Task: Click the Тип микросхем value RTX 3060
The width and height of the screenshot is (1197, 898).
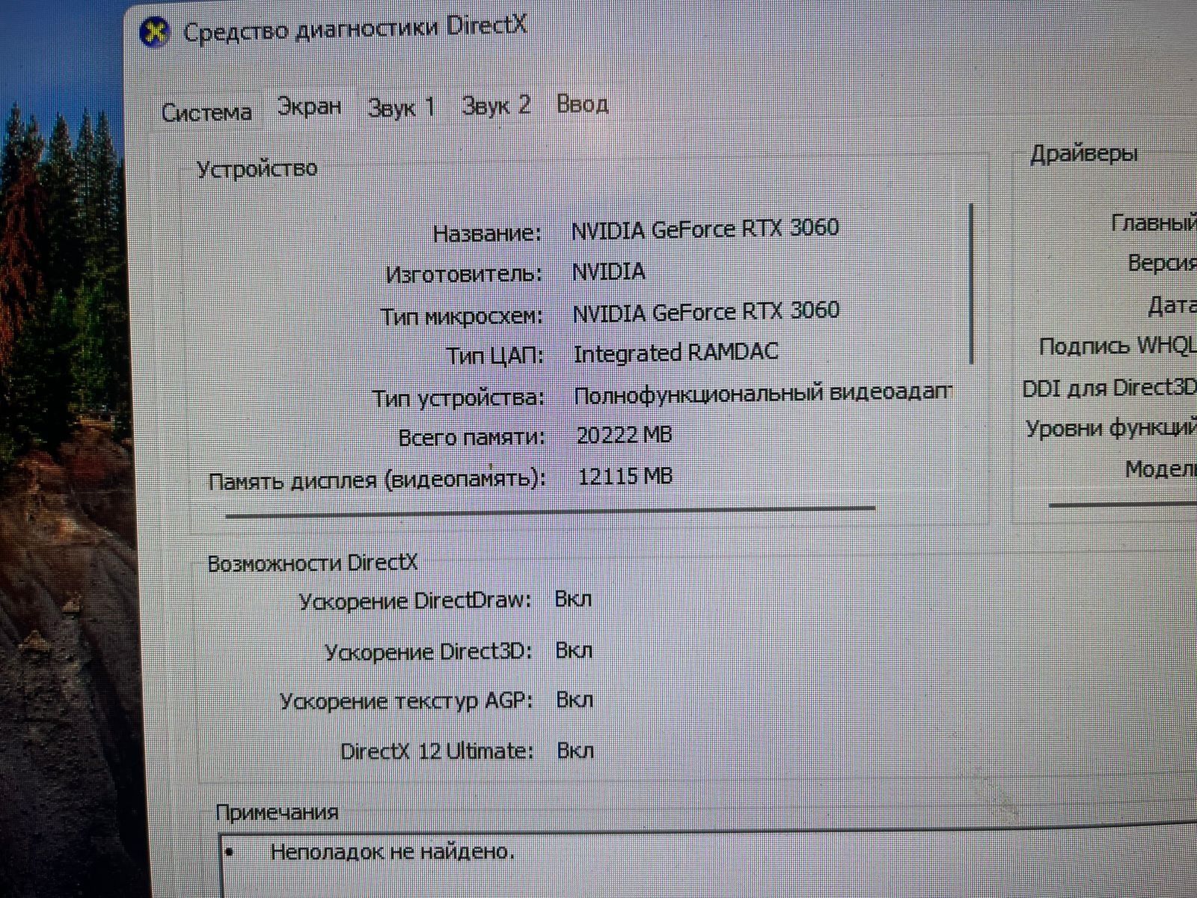Action: pos(705,311)
